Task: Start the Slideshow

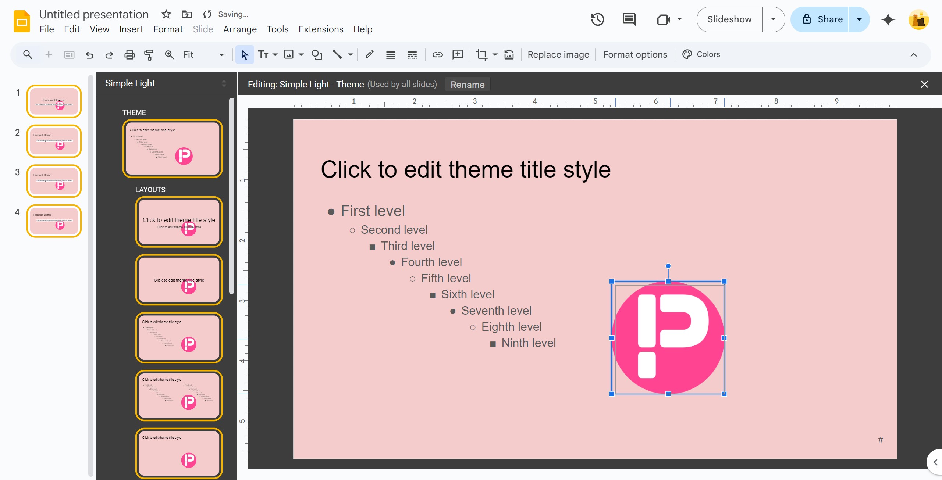Action: tap(729, 19)
